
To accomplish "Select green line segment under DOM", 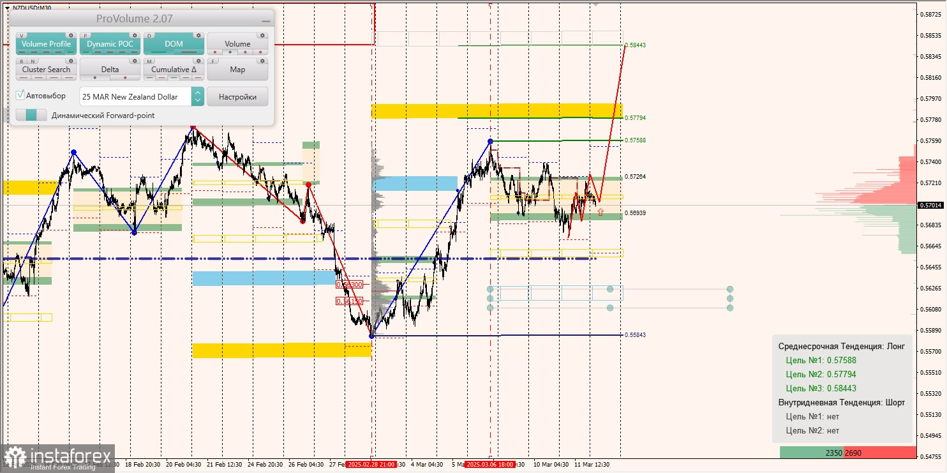I will [159, 52].
